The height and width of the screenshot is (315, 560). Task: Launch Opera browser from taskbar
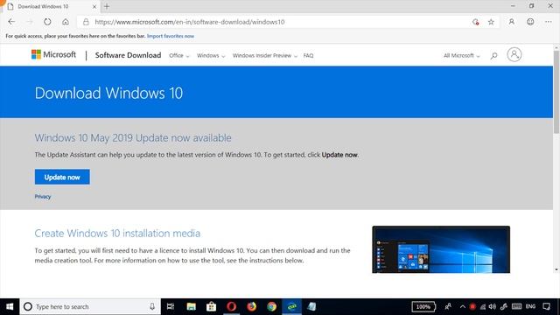click(x=231, y=306)
